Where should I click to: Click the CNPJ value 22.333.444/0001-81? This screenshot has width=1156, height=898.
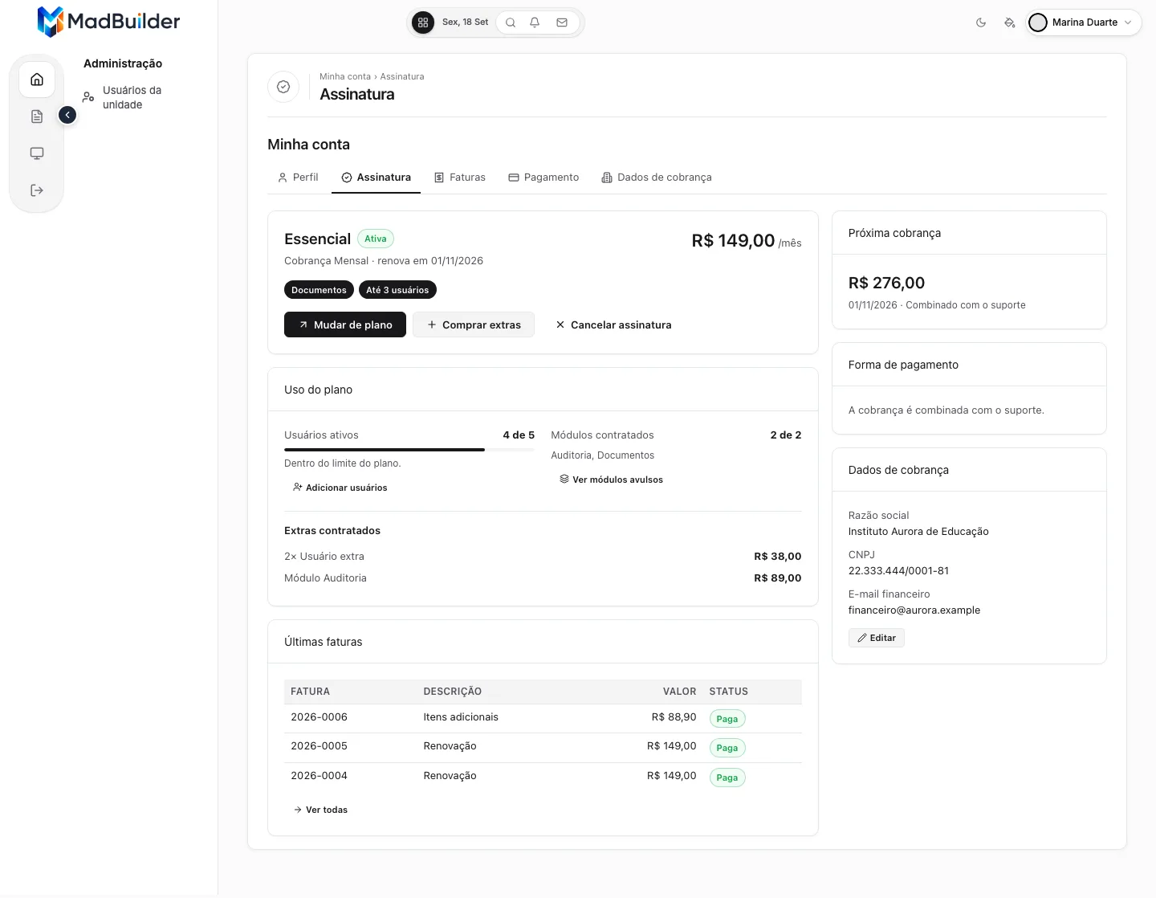tap(898, 571)
